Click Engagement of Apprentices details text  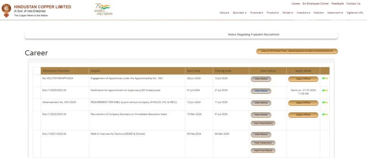pyautogui.click(x=127, y=78)
